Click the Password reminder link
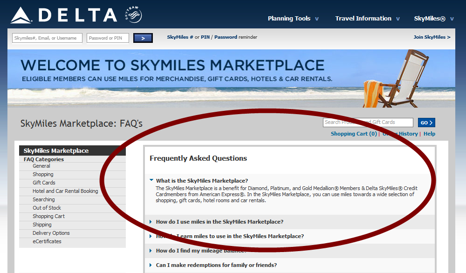This screenshot has width=466, height=273. coord(226,37)
